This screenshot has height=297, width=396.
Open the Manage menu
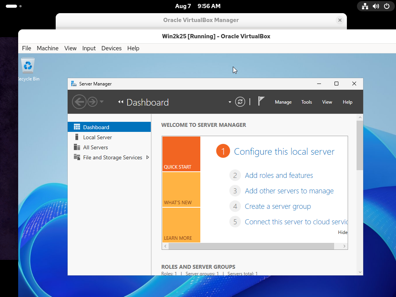283,102
